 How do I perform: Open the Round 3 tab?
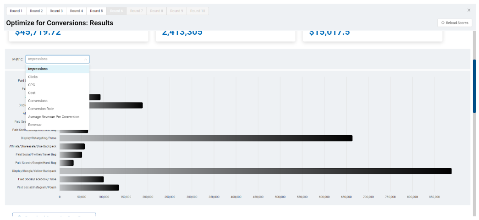(x=56, y=11)
